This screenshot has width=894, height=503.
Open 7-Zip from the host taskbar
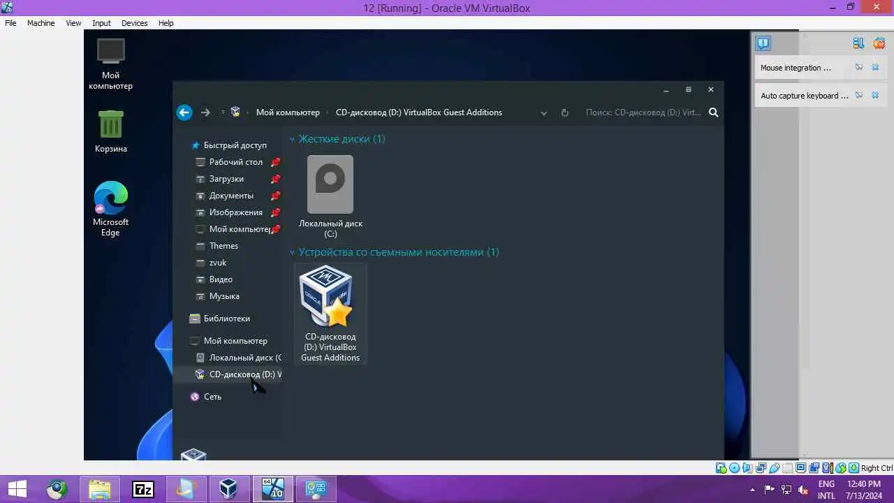tap(142, 489)
